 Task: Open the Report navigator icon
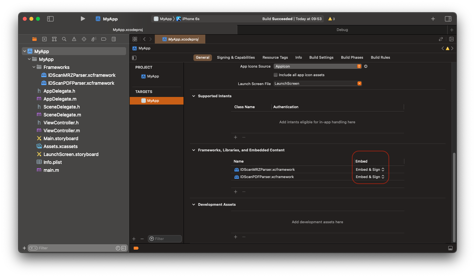114,39
